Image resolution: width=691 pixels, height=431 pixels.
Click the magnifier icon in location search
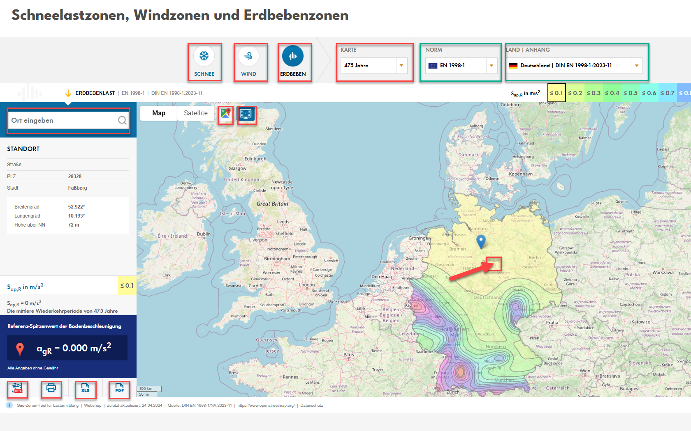[x=122, y=120]
